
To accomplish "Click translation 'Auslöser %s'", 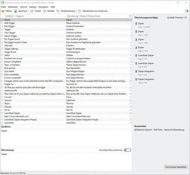I will (x=71, y=84).
